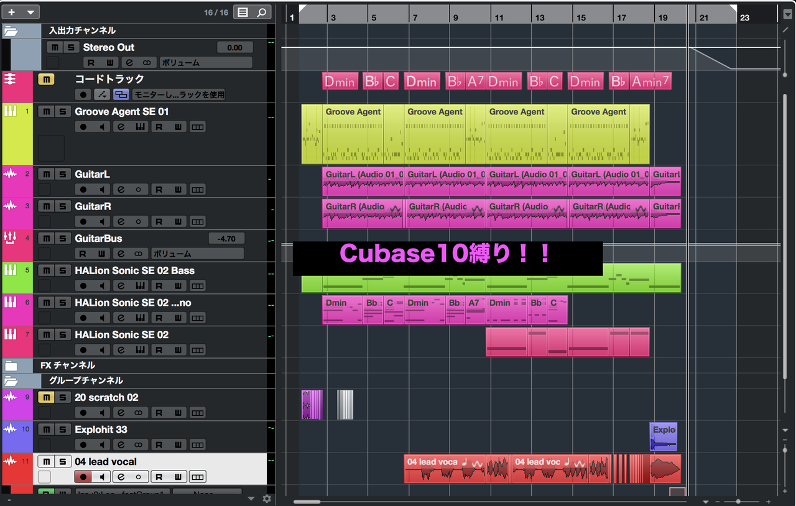The width and height of the screenshot is (796, 506).
Task: Record-enable HALion Sonic SE 02 ...no track
Action: (x=83, y=318)
